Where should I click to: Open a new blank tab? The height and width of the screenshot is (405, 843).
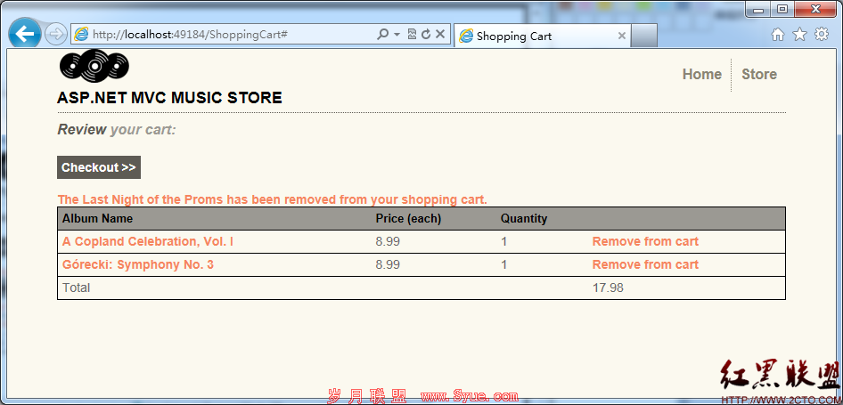pyautogui.click(x=643, y=36)
